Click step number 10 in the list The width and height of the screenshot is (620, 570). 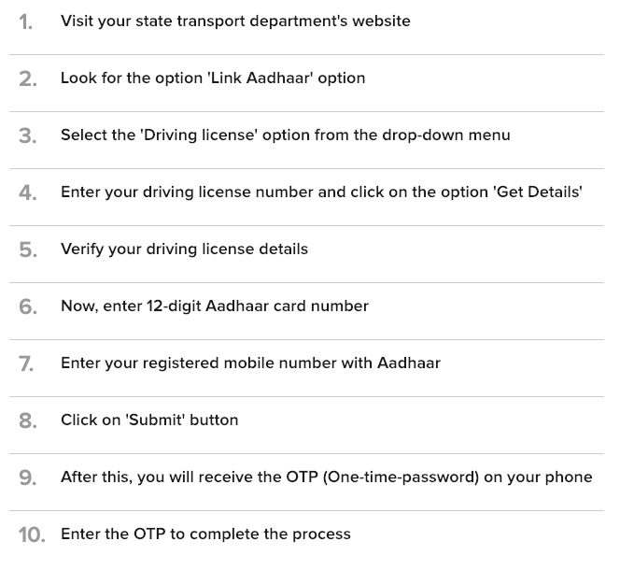click(31, 534)
